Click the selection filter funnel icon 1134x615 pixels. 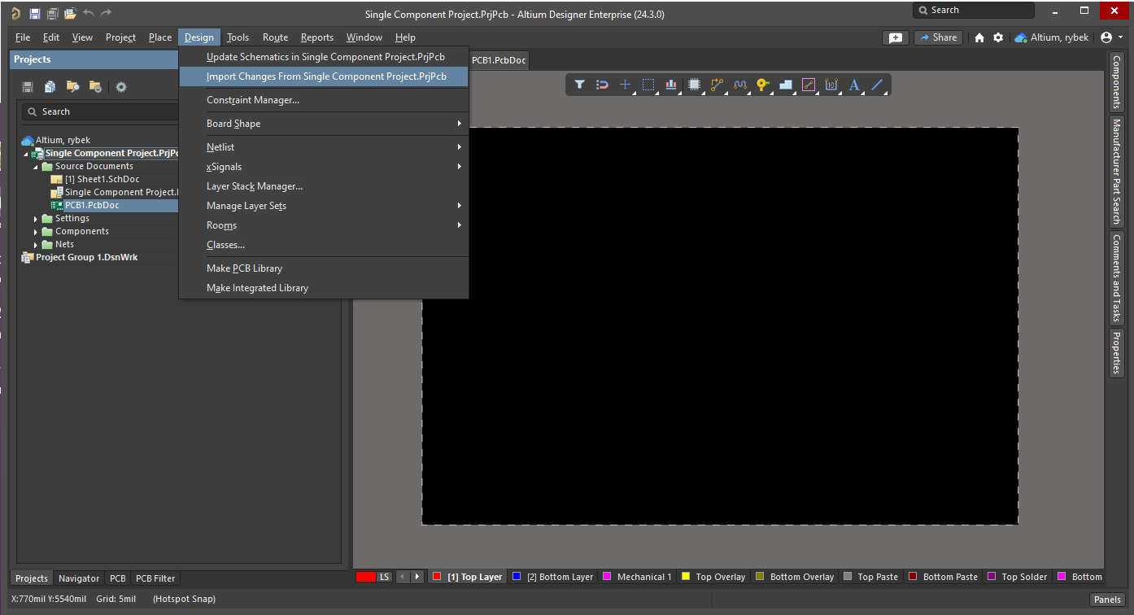(x=579, y=85)
